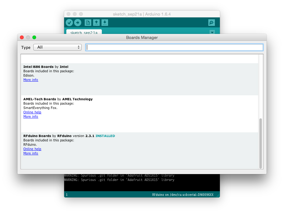
Task: Open Online help link for AMEL-Tech Boards
Action: pos(32,112)
